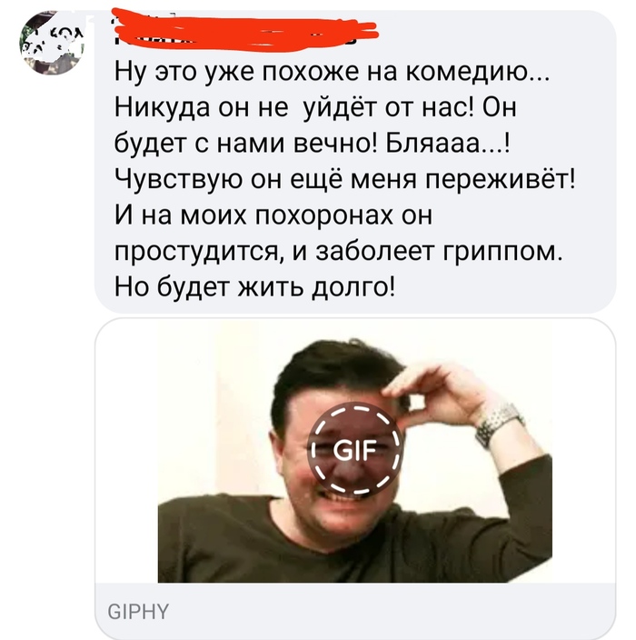The height and width of the screenshot is (640, 636).
Task: Click the GIPHY source label
Action: tap(138, 612)
